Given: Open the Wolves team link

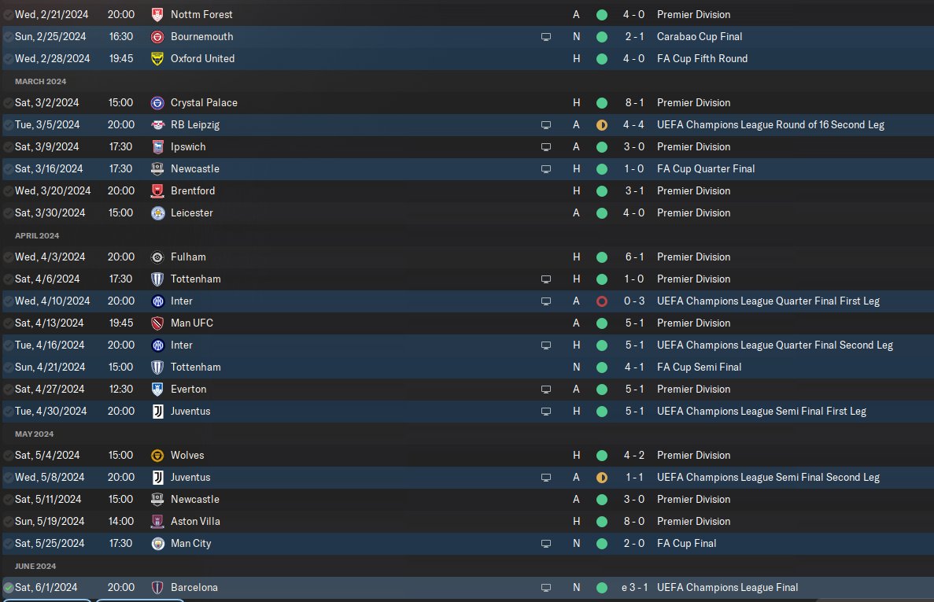Looking at the screenshot, I should 187,455.
